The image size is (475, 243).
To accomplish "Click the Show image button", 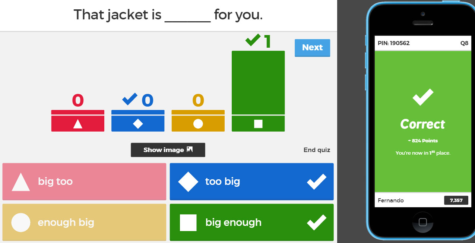I will click(168, 150).
